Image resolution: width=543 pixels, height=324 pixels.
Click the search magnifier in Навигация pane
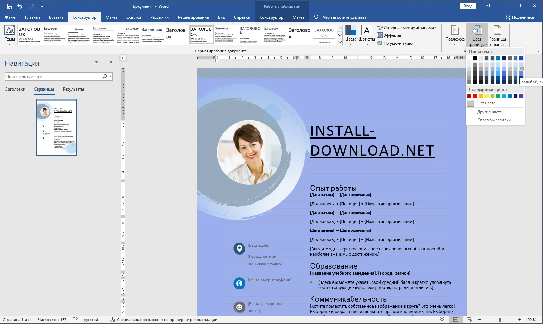point(105,77)
